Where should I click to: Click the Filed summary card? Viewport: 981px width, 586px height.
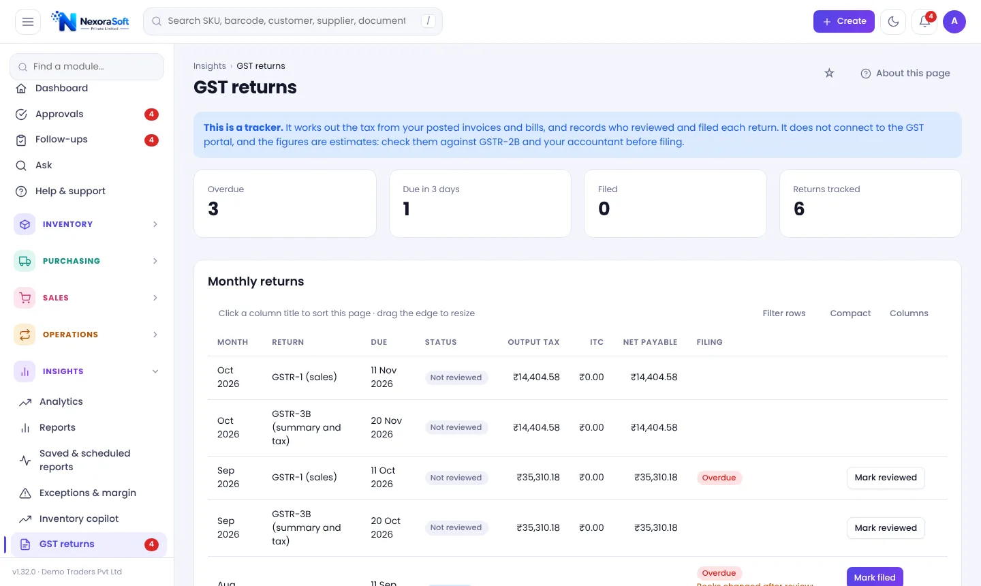675,203
